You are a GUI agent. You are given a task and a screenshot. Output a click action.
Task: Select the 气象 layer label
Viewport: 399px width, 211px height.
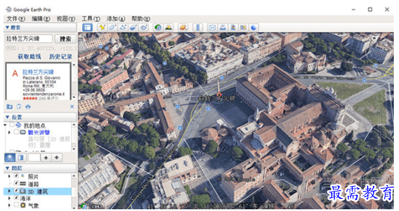coord(33,205)
